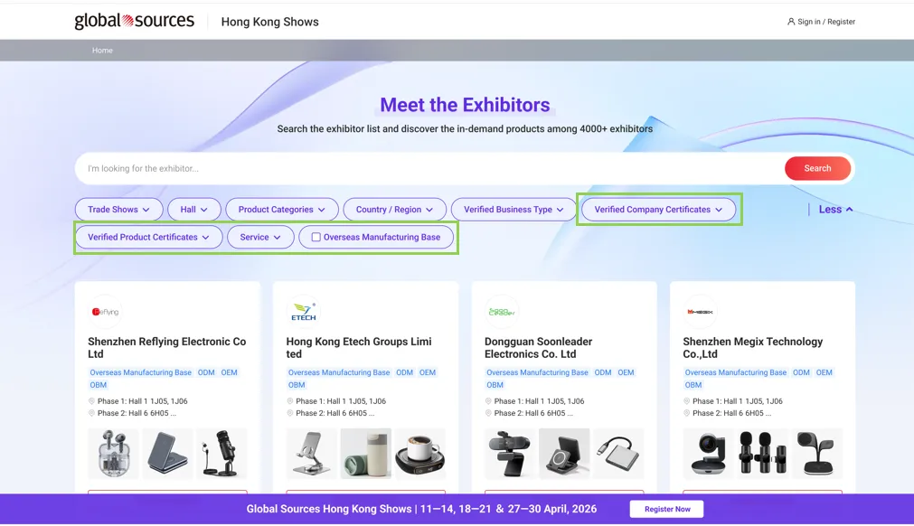
Task: Focus the exhibitor search input field
Action: (x=431, y=168)
